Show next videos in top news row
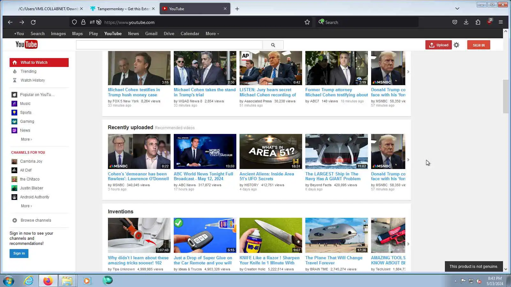This screenshot has width=511, height=287. pos(408,72)
